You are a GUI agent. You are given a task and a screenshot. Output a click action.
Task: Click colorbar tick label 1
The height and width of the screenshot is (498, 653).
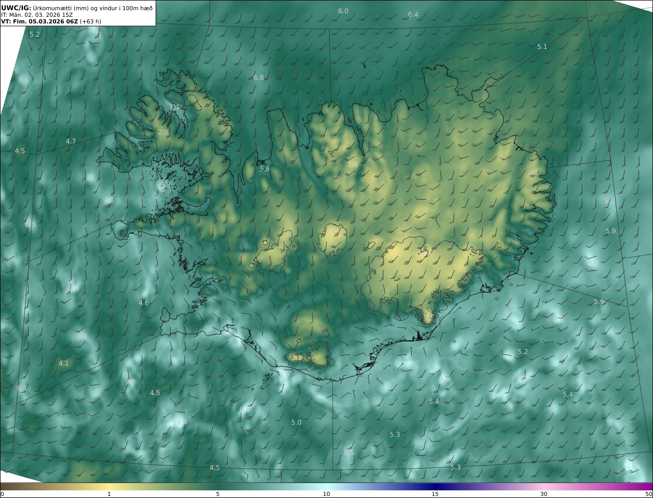tap(109, 494)
